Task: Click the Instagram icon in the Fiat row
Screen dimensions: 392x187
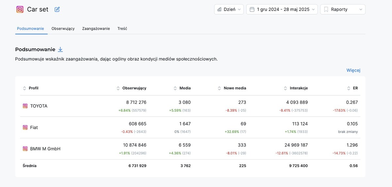Action: coord(25,128)
